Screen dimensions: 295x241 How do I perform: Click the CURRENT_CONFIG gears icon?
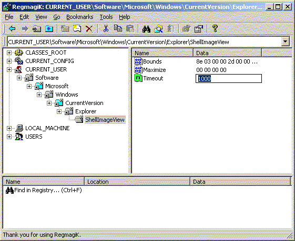coord(19,61)
